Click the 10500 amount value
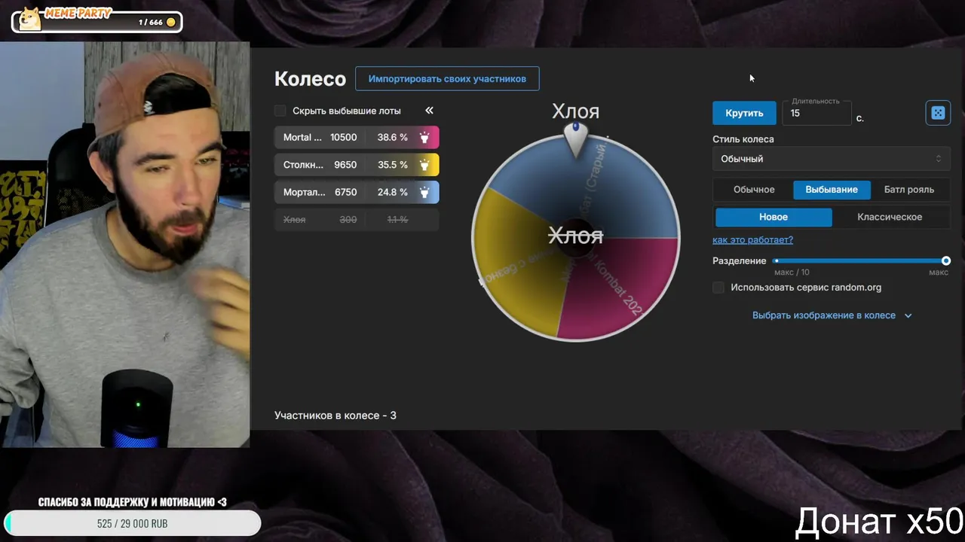The height and width of the screenshot is (542, 965). pos(344,138)
